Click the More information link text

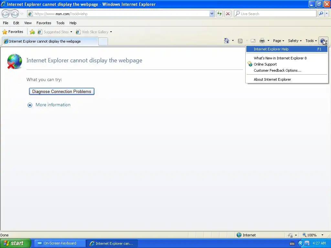click(53, 105)
